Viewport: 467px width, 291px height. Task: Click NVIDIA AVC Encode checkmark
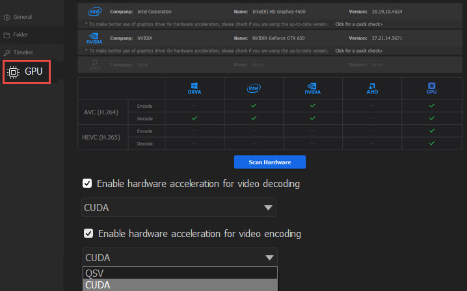(313, 106)
